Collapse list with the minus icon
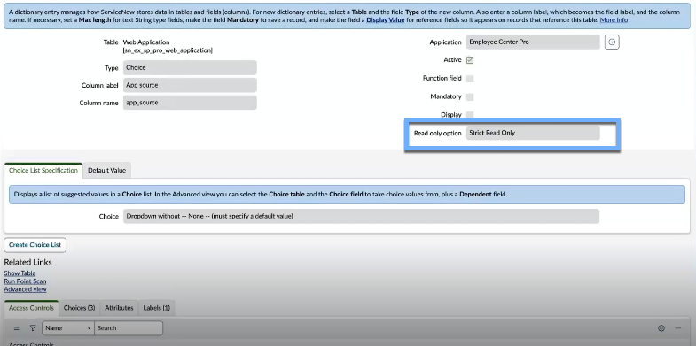Viewport: 696px width, 346px height. (x=677, y=328)
